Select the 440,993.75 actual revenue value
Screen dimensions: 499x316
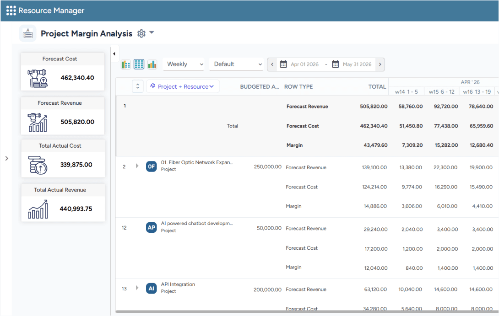click(76, 209)
